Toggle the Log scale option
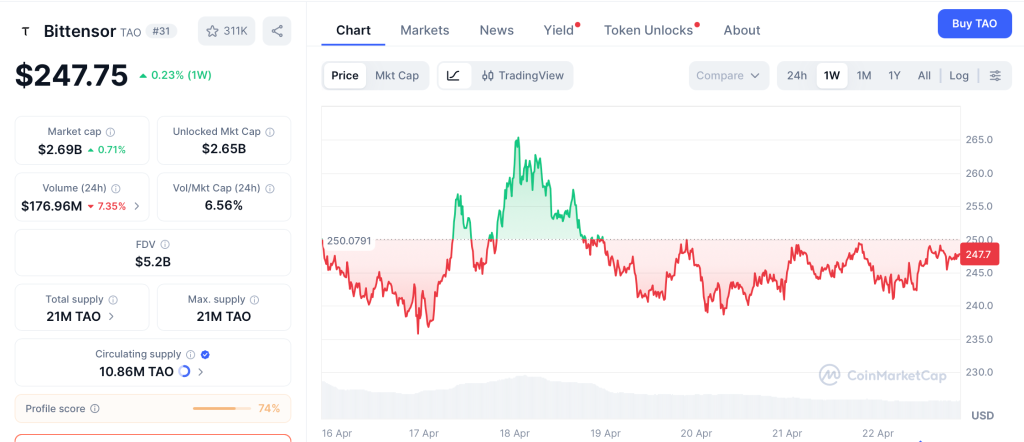Screen dimensions: 1024x442 (x=958, y=75)
